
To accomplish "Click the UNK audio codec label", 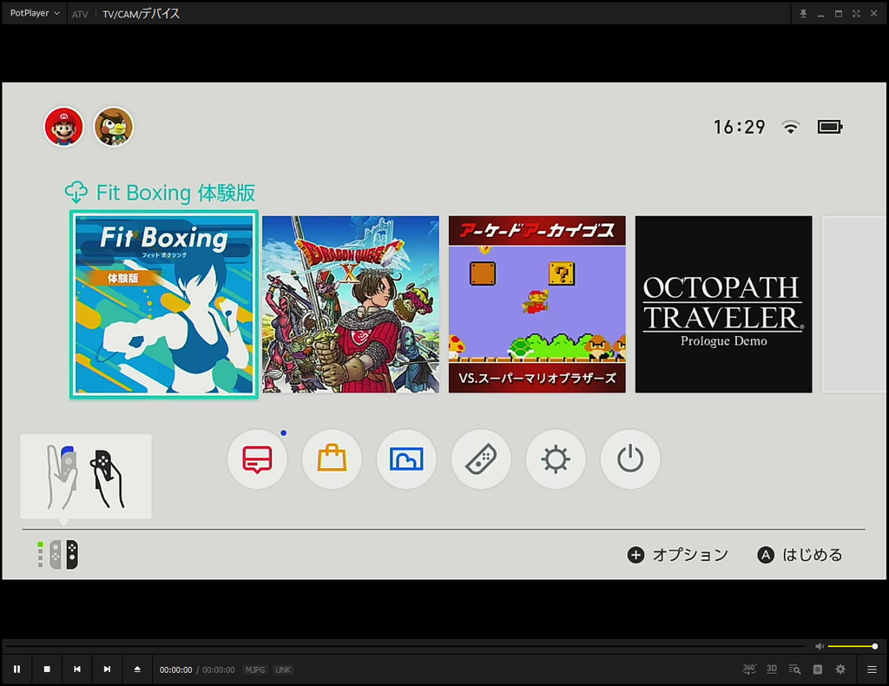I will coord(283,670).
